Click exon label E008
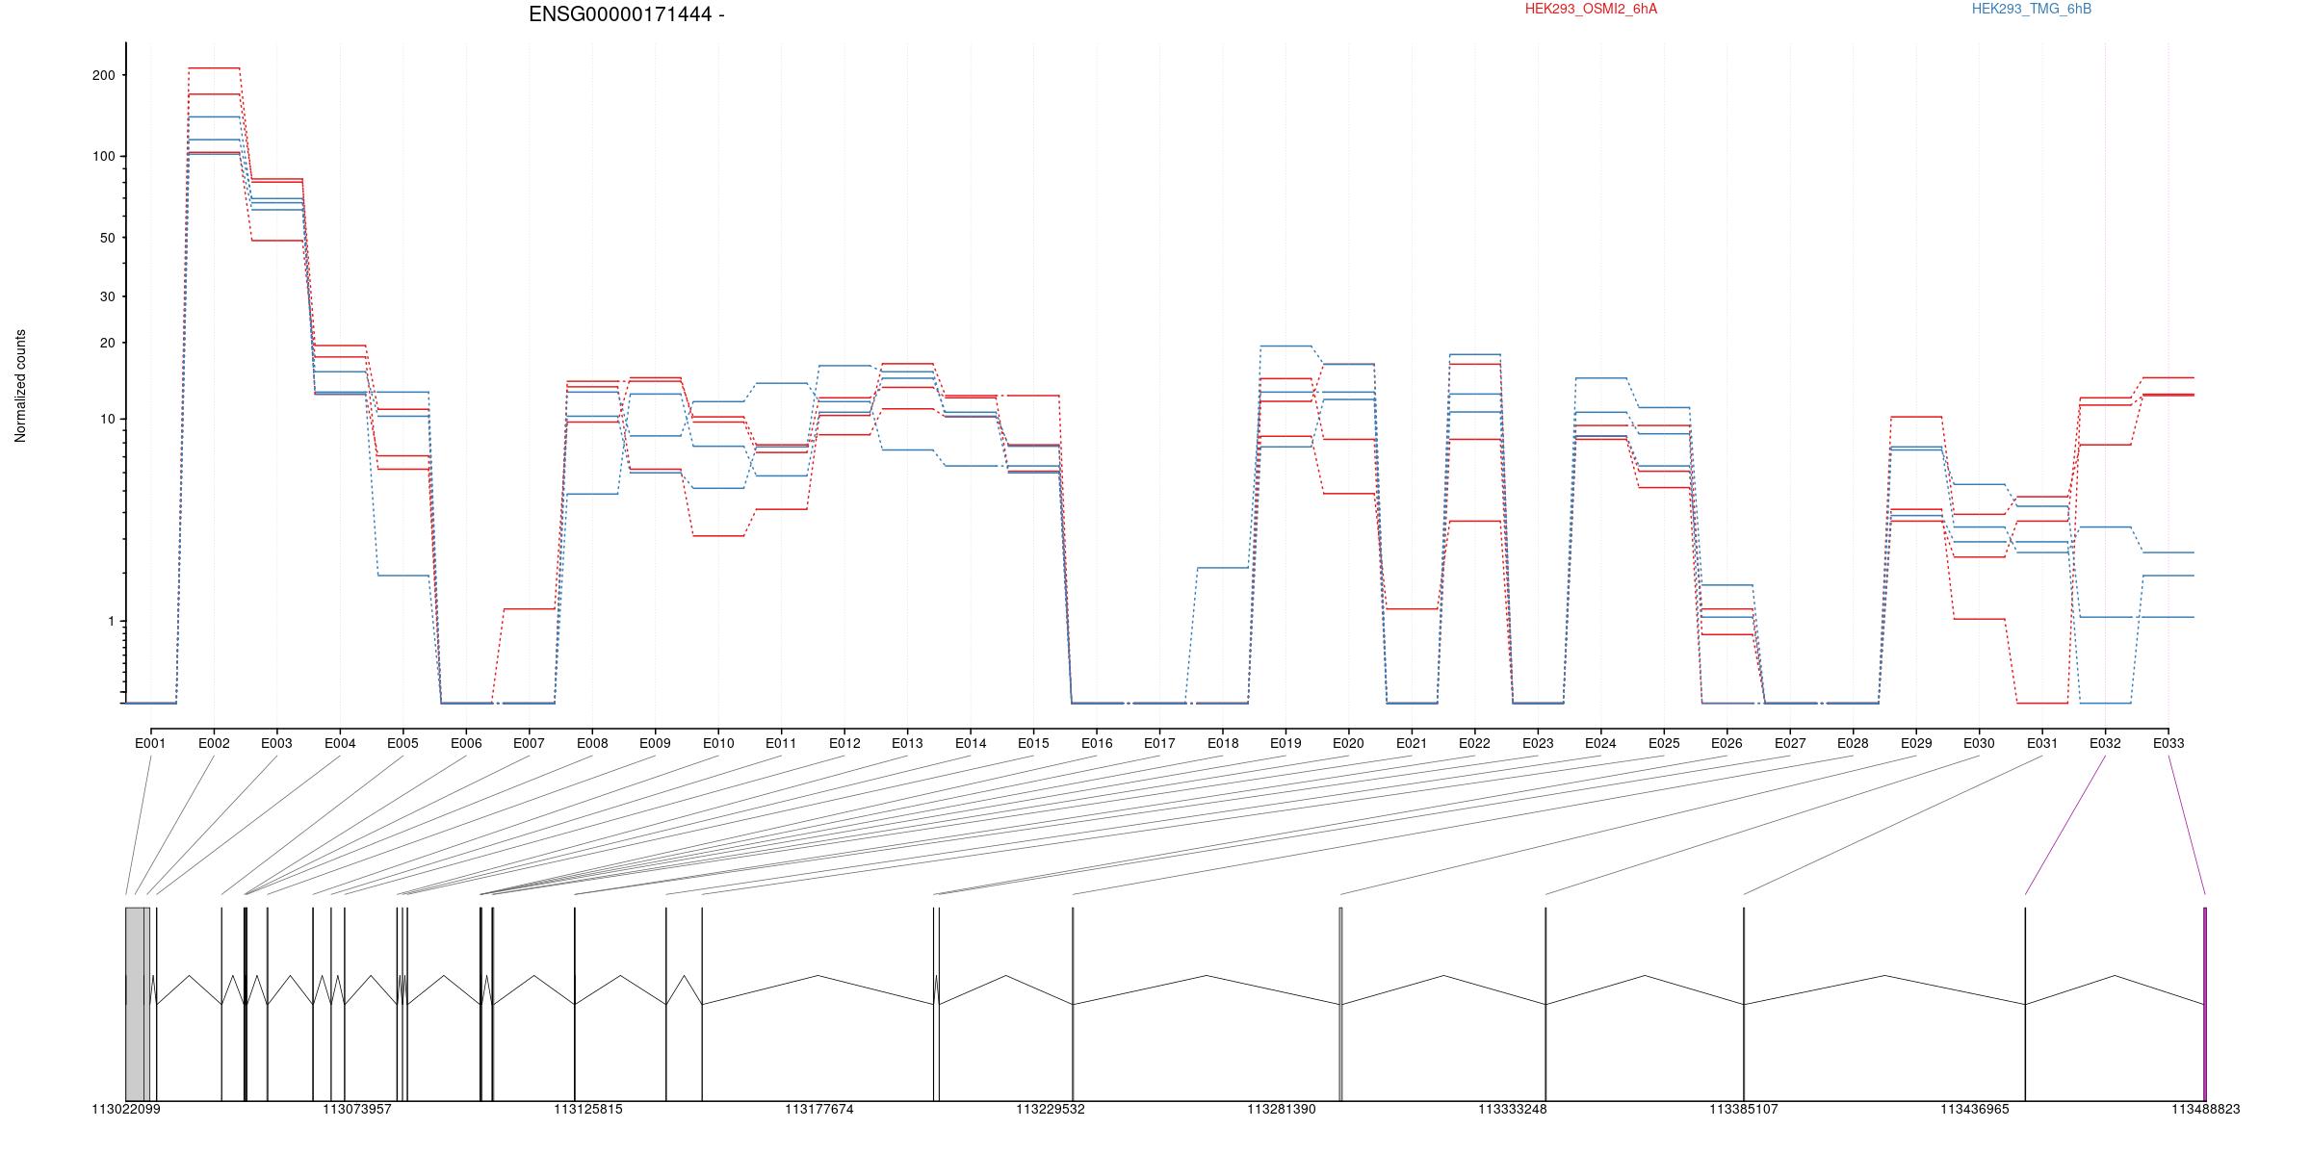The width and height of the screenshot is (2311, 1155). (x=592, y=743)
